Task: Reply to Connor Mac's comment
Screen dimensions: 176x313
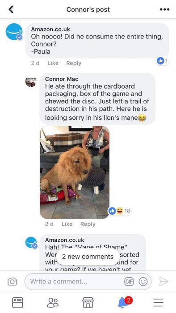Action: coord(88,224)
